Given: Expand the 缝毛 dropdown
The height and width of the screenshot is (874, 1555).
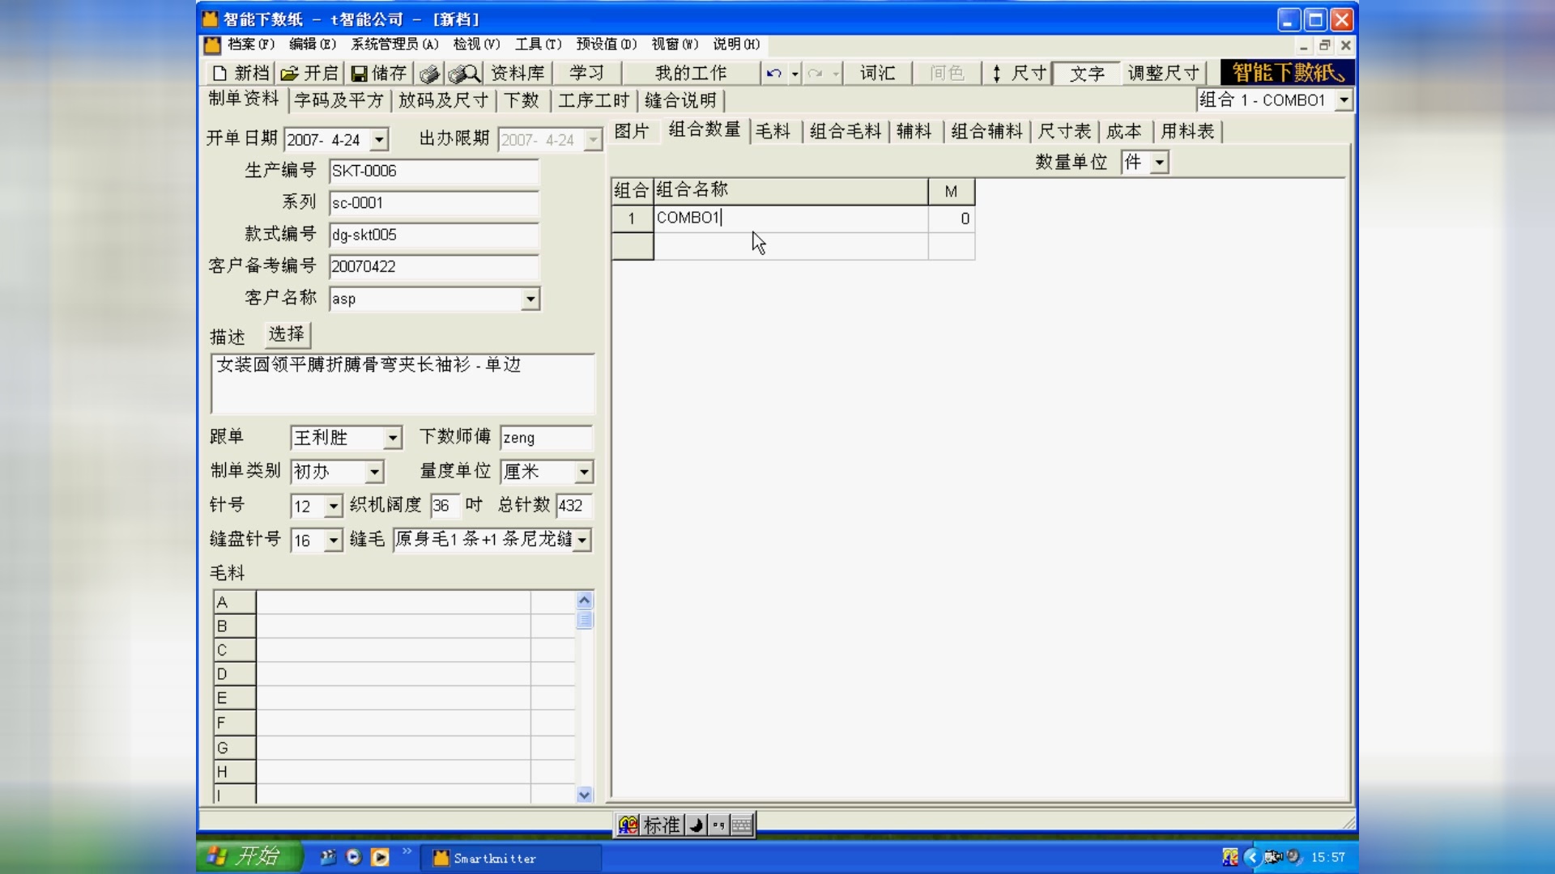Looking at the screenshot, I should click(x=582, y=541).
